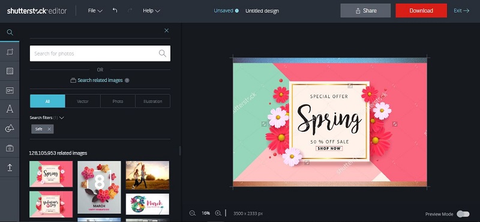Open the Help menu

151,11
